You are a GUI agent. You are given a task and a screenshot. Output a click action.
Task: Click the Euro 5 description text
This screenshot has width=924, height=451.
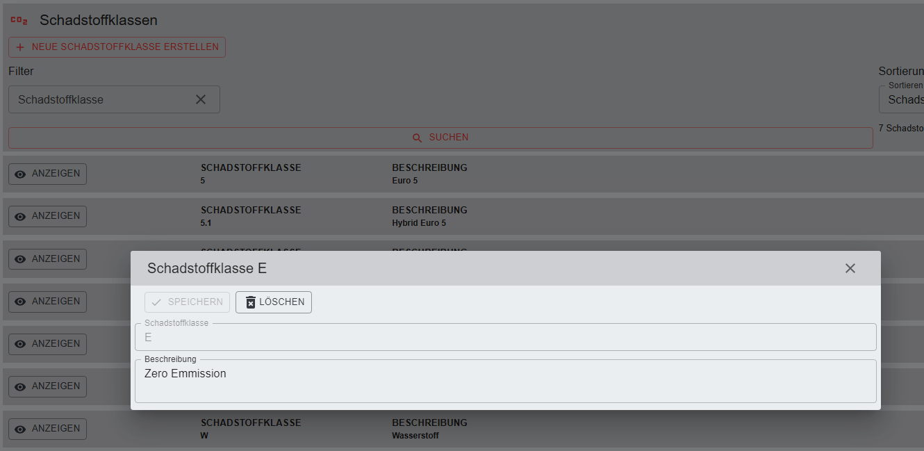coord(405,181)
